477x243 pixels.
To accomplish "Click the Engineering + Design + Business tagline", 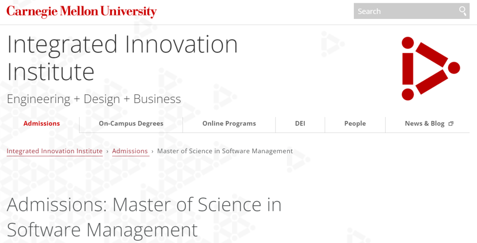I will (94, 99).
